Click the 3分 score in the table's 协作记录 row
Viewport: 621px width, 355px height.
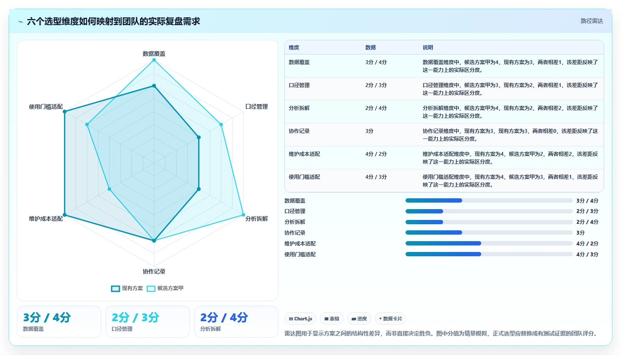point(369,131)
